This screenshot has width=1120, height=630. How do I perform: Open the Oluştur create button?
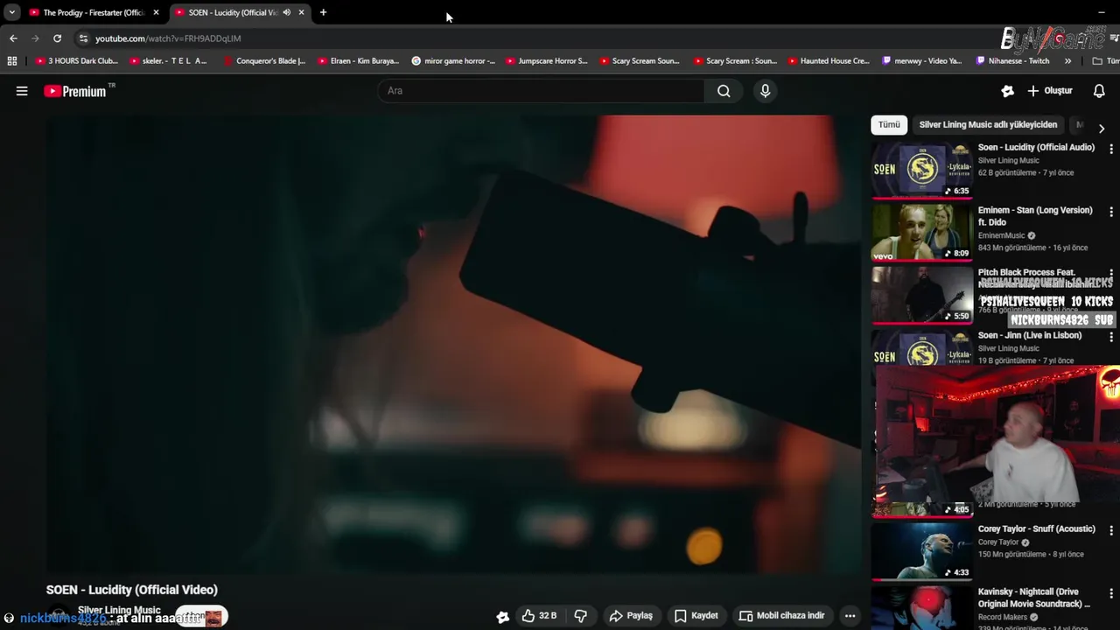[x=1050, y=91]
